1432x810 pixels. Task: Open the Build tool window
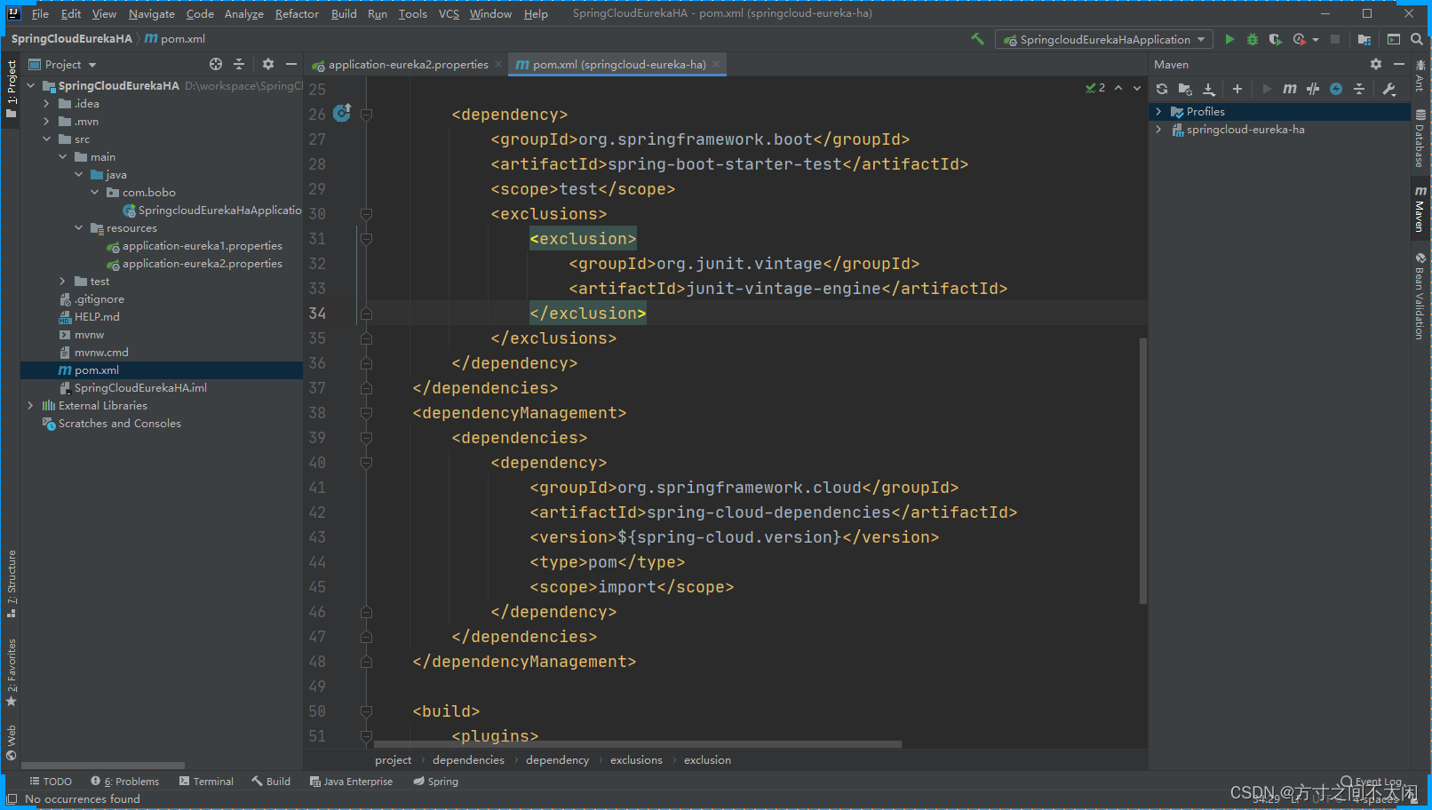tap(271, 782)
